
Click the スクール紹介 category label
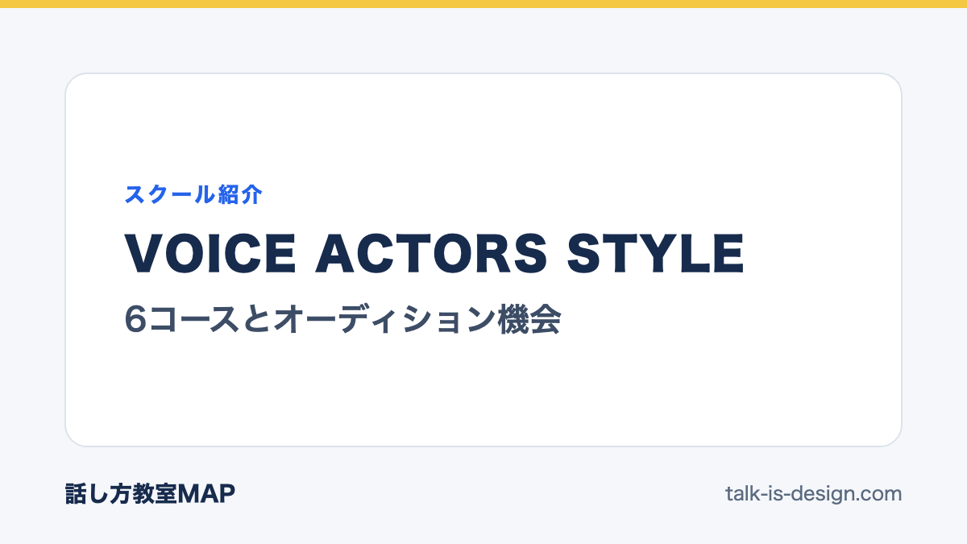pos(193,194)
